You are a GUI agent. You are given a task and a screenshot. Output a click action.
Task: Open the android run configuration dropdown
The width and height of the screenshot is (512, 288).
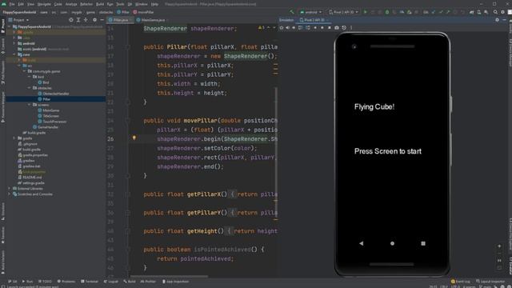pos(310,12)
